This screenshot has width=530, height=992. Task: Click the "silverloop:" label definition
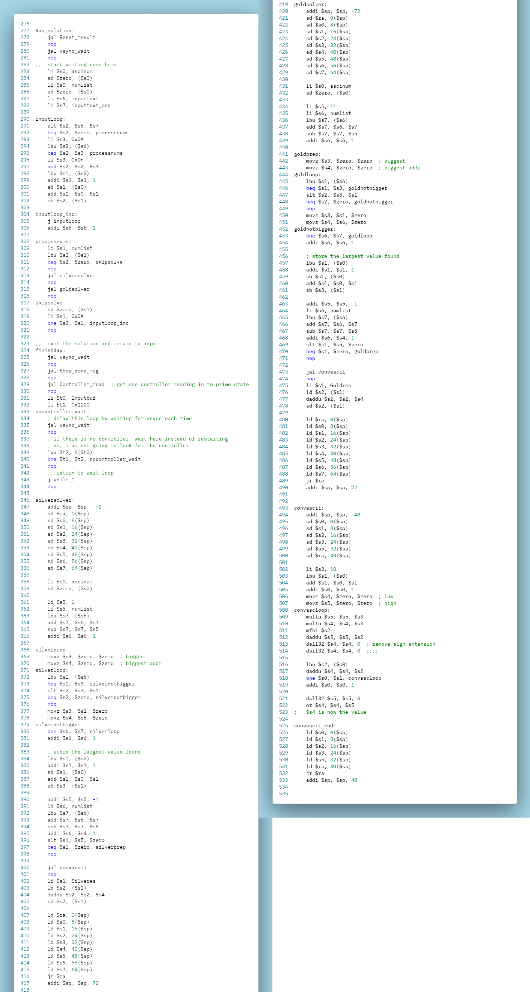pyautogui.click(x=52, y=670)
